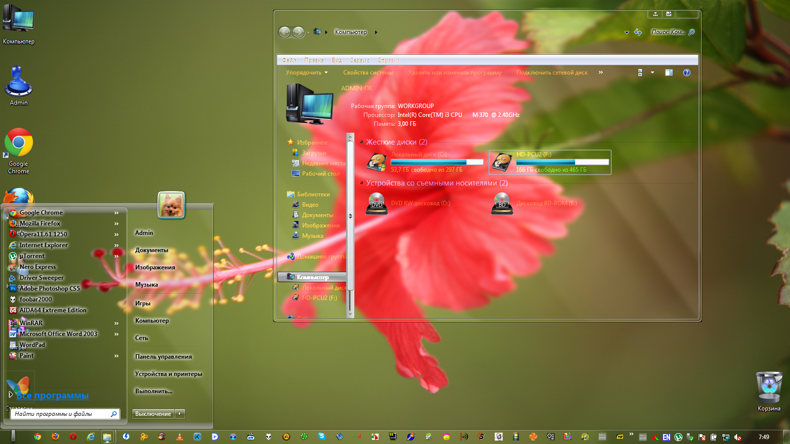Click the VLC media player taskbar icon
The image size is (790, 444).
[x=179, y=437]
